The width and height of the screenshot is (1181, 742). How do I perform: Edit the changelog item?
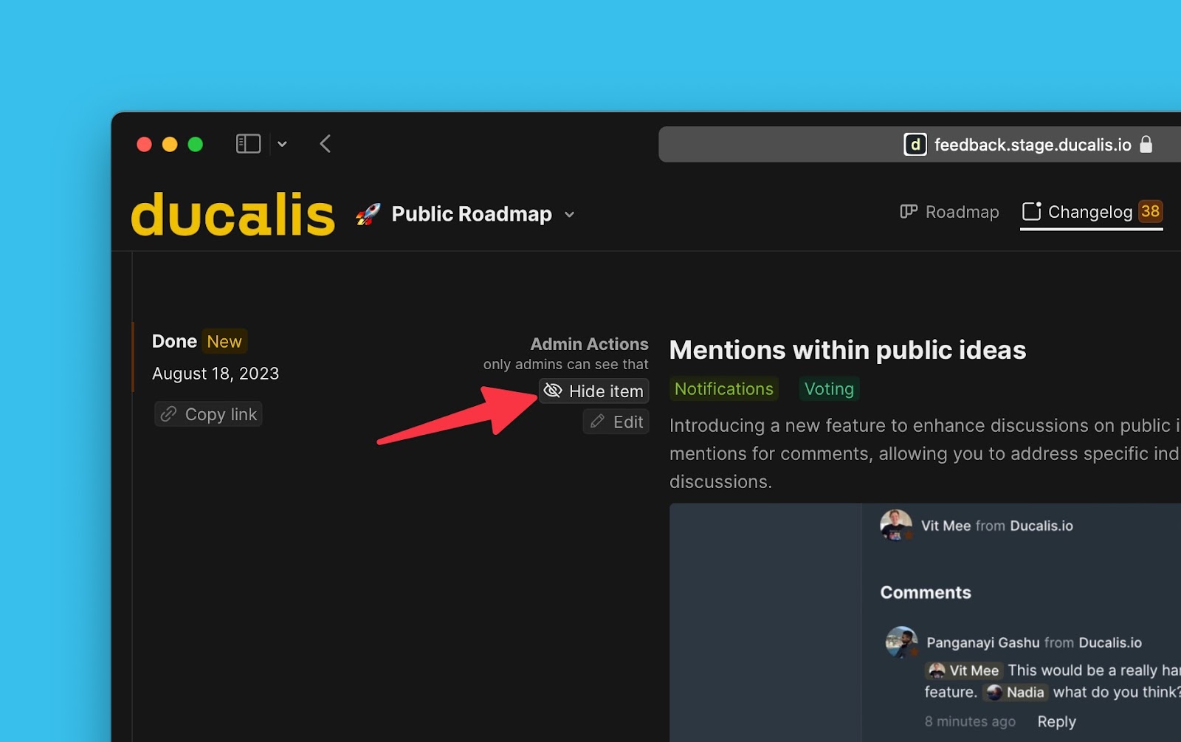[616, 422]
